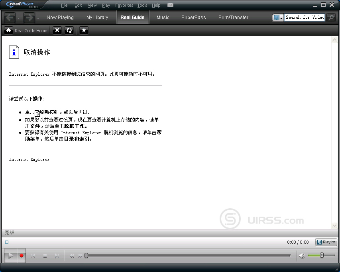Click the volume slider knob
Image resolution: width=340 pixels, height=272 pixels.
322,255
